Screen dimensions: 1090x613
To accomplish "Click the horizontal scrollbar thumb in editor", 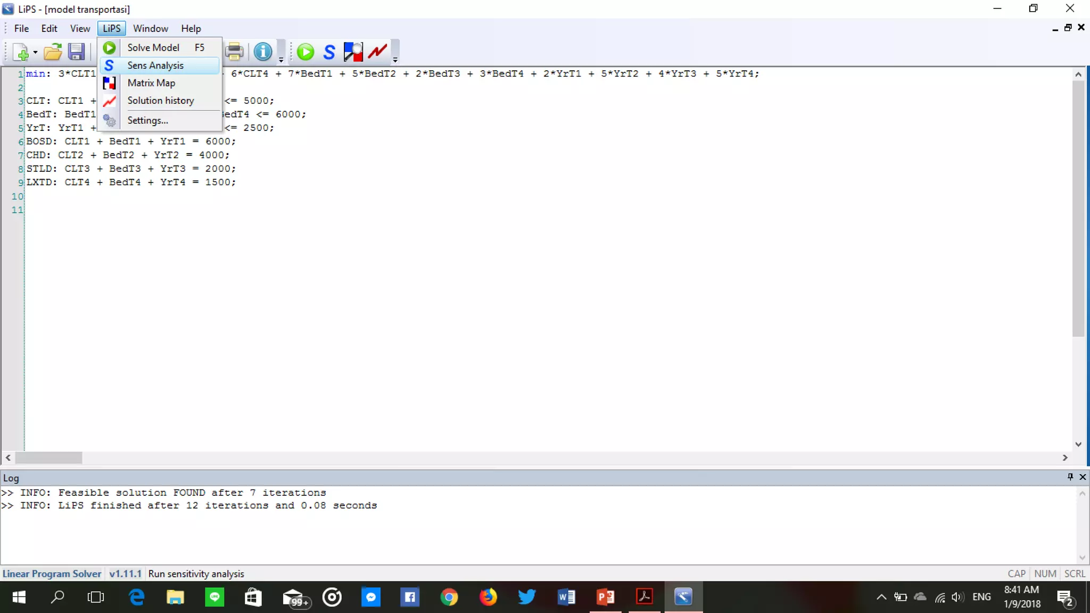I will click(48, 458).
